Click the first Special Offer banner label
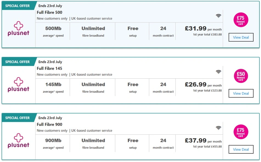This screenshot has height=162, width=261. pyautogui.click(x=18, y=6)
